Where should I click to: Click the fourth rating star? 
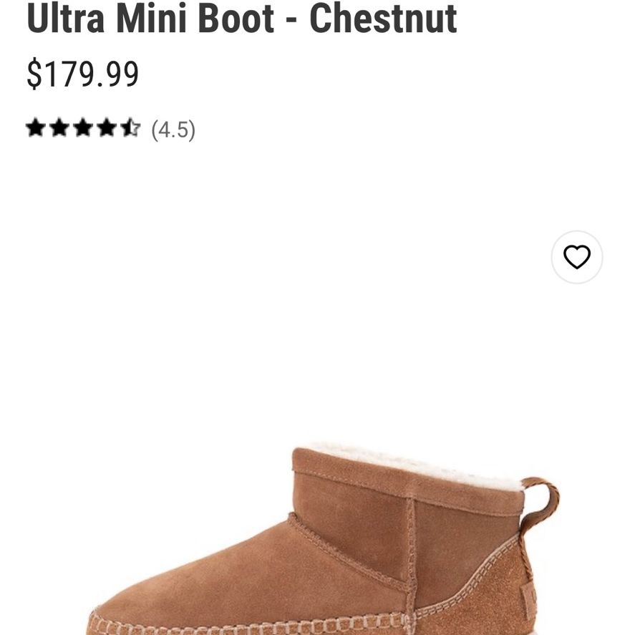point(107,128)
